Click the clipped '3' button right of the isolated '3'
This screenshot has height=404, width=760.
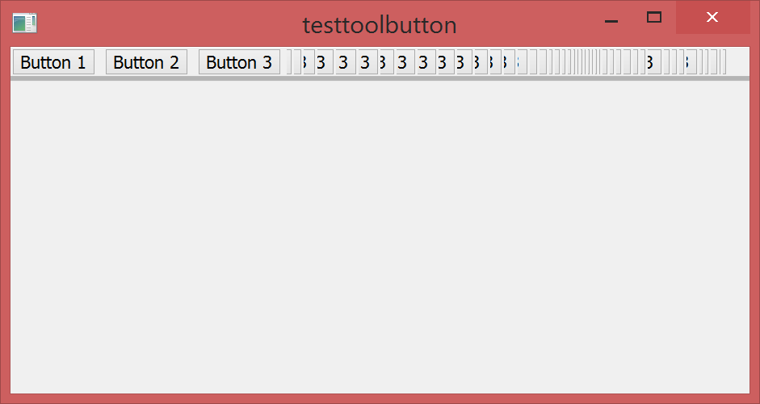(x=688, y=62)
